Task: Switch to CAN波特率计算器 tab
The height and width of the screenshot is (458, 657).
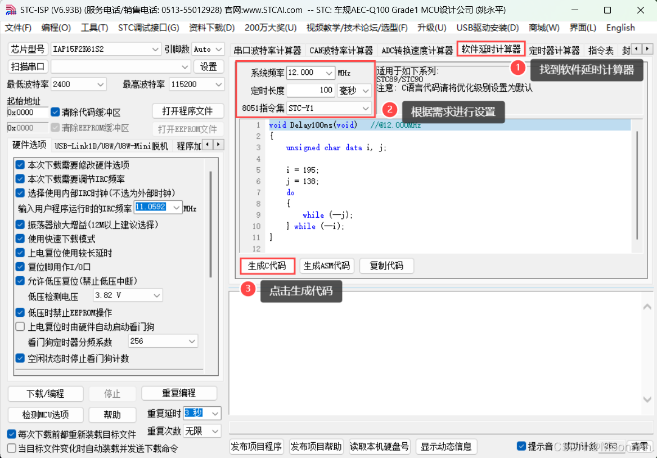Action: (x=341, y=51)
